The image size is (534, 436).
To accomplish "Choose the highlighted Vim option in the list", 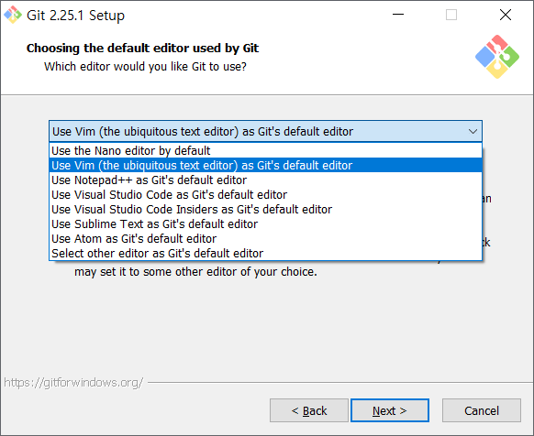I will click(x=266, y=165).
